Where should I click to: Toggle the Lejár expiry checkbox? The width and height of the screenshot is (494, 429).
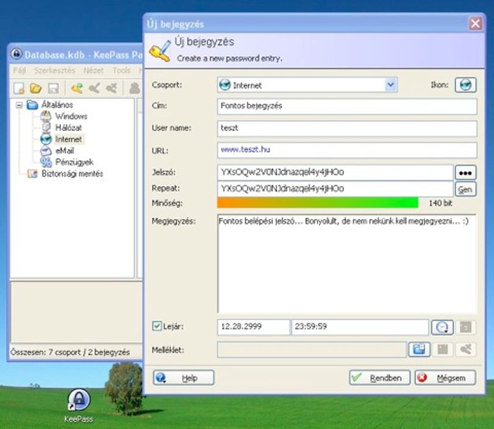(x=157, y=326)
